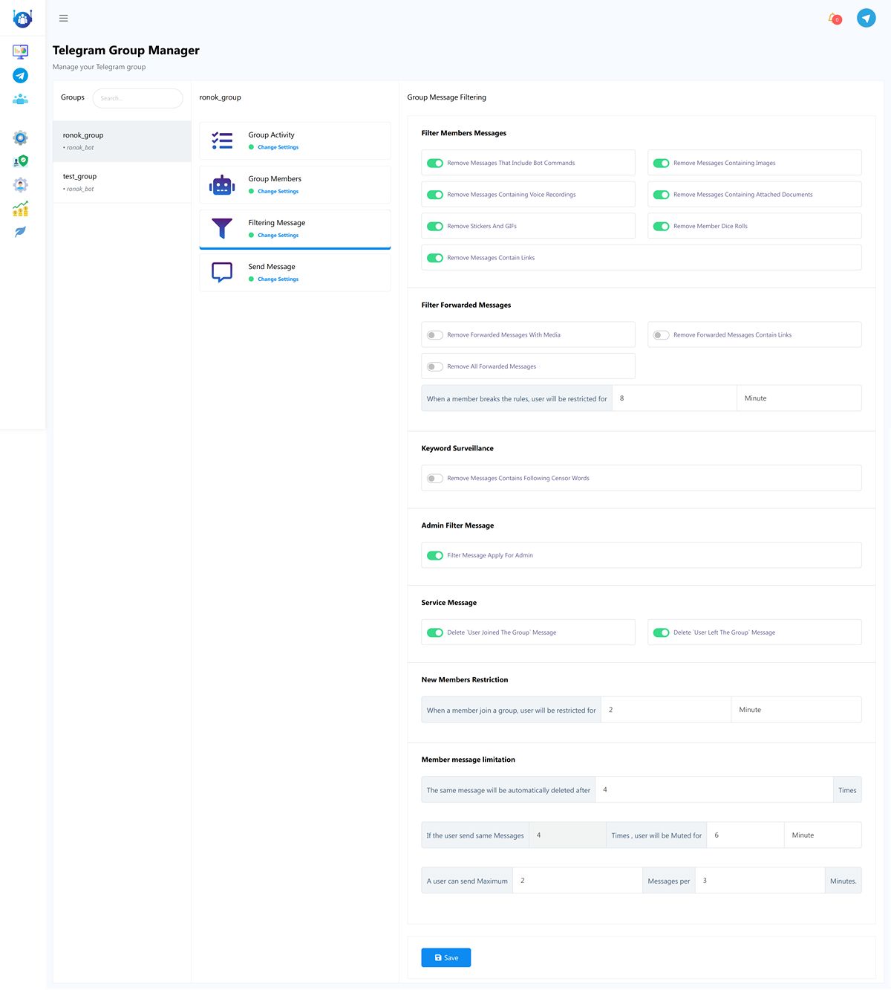891x990 pixels.
Task: Click the user shield icon in sidebar
Action: tap(21, 161)
